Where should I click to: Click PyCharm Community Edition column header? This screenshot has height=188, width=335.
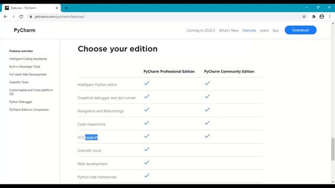(x=229, y=72)
